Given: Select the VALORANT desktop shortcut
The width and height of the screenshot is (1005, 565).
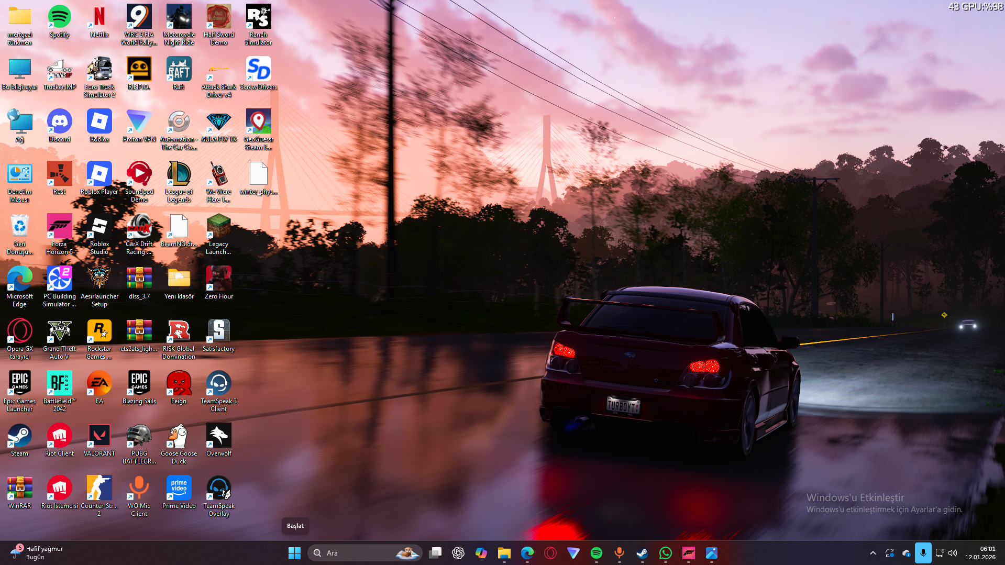Looking at the screenshot, I should [x=100, y=441].
